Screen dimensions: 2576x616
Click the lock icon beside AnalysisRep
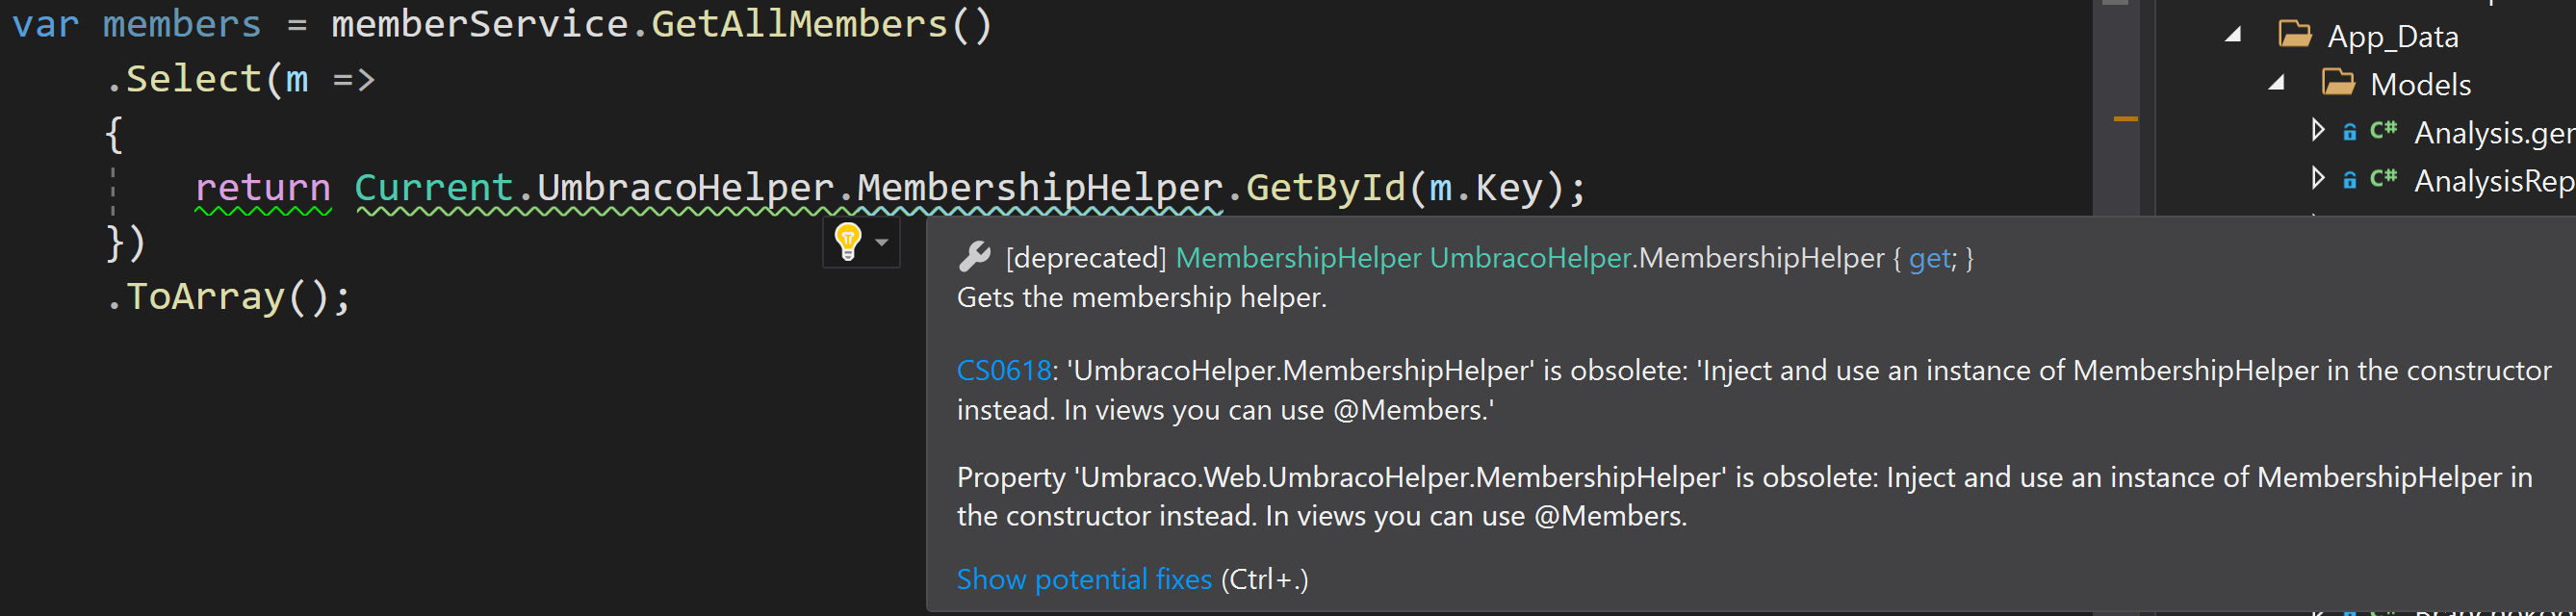(x=2350, y=180)
